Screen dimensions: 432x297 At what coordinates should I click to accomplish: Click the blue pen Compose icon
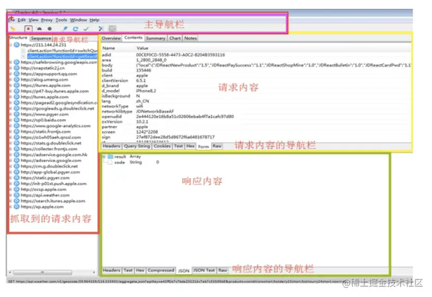tap(65, 29)
